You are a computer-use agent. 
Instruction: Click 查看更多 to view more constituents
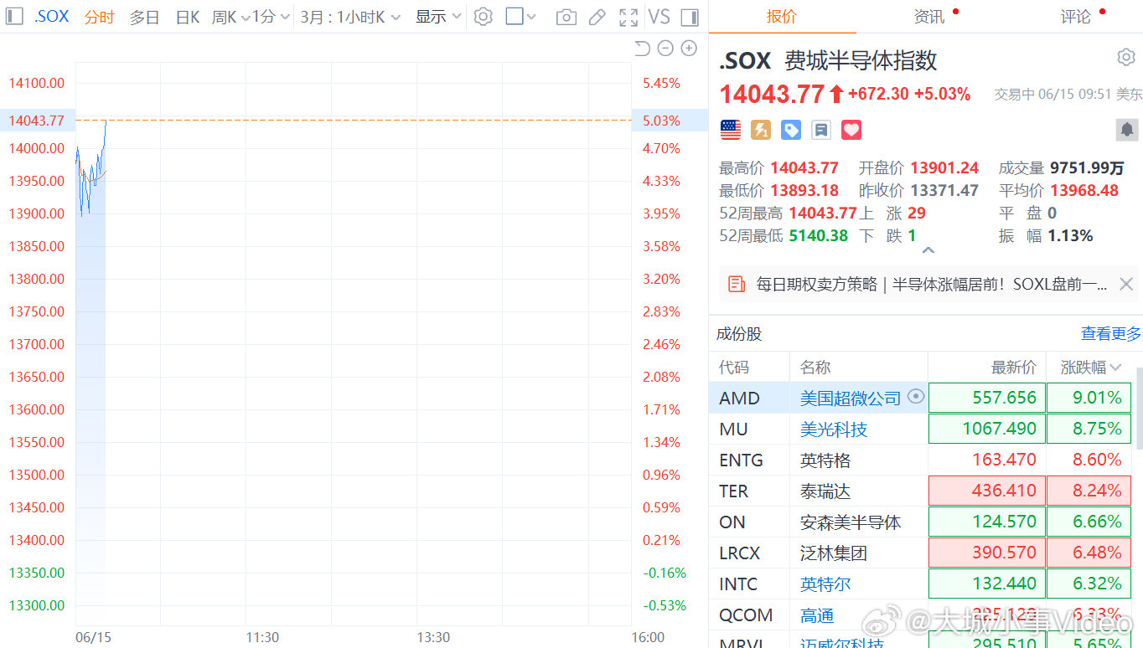tap(1111, 334)
